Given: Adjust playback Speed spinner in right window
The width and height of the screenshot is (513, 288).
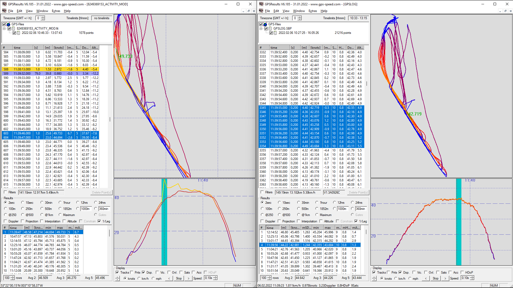Looking at the screenshot, I should tap(472, 278).
